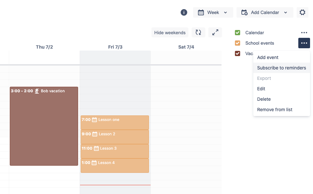Click the Sat 7/4 column header
The height and width of the screenshot is (194, 313).
[x=186, y=47]
